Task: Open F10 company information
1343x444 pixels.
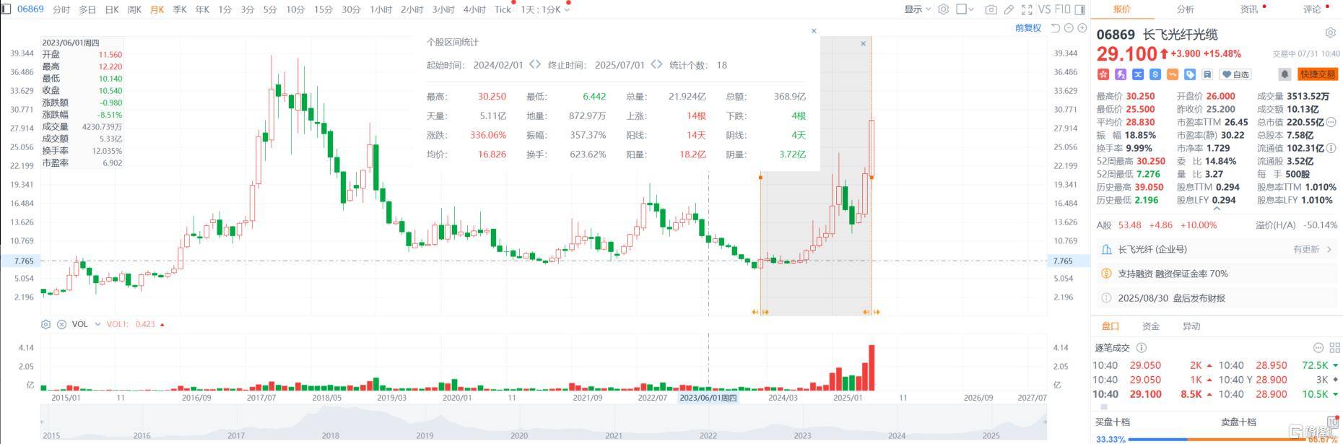Action: coord(1062,9)
